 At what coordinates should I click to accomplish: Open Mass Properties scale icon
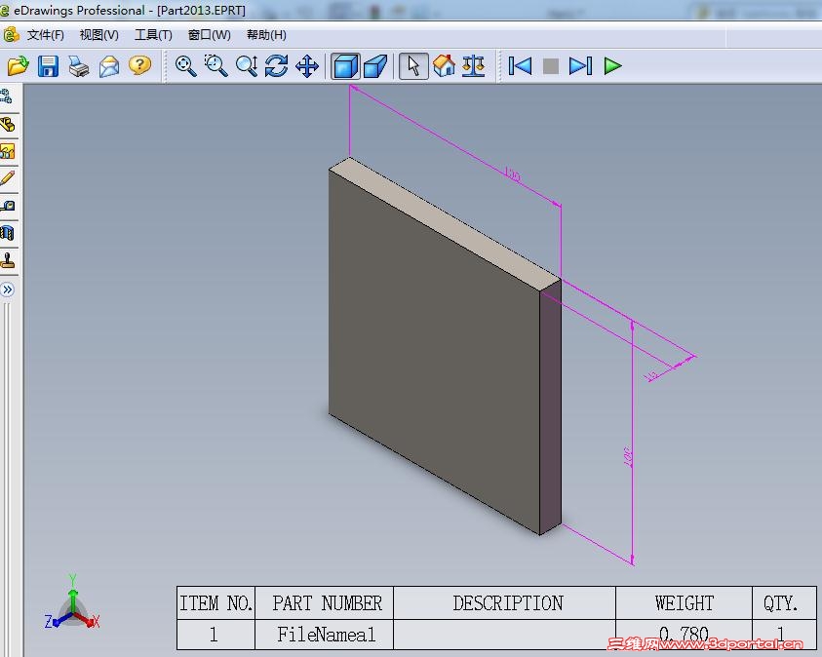473,66
